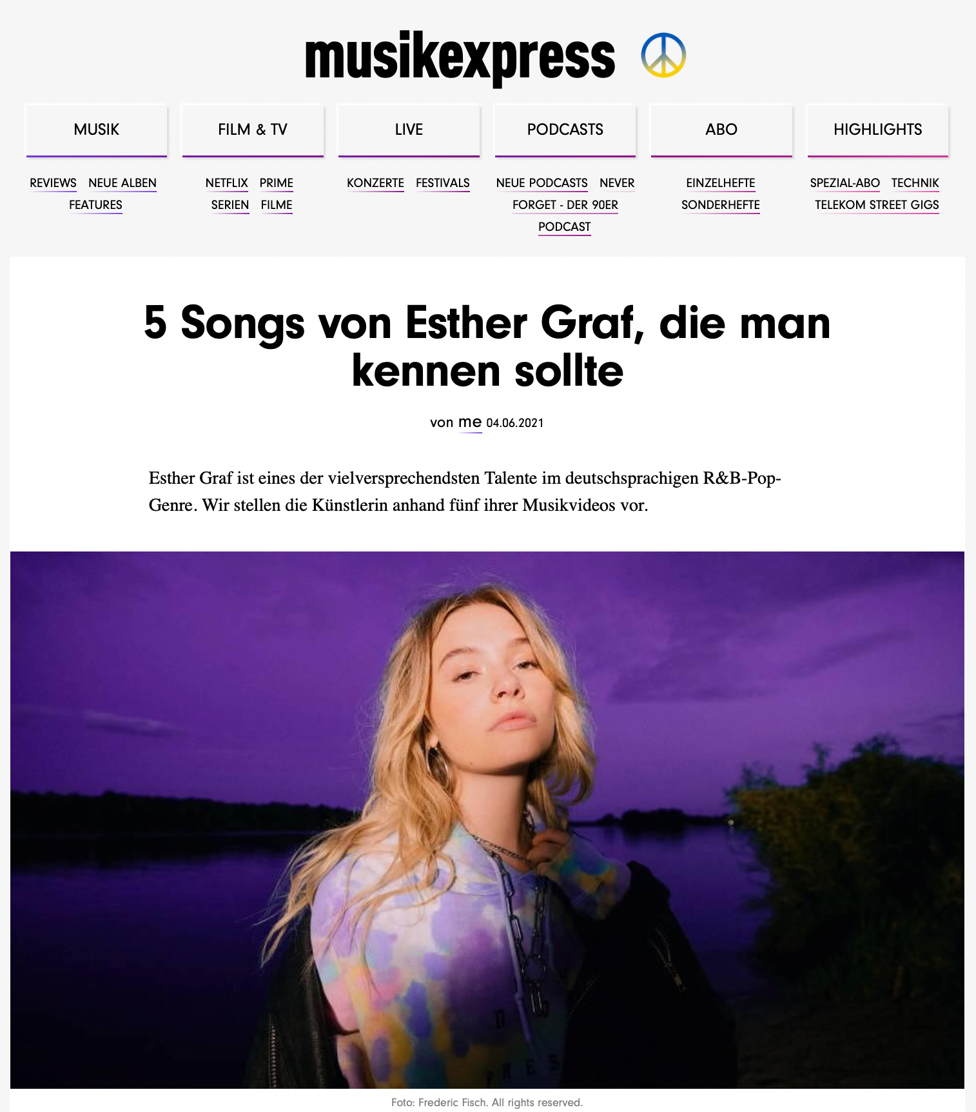Open FEATURES under Musik
This screenshot has width=976, height=1112.
click(95, 205)
